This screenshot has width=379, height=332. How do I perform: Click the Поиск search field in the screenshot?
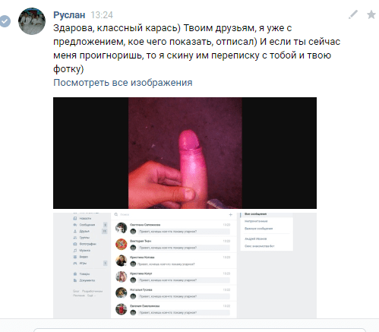coord(170,215)
